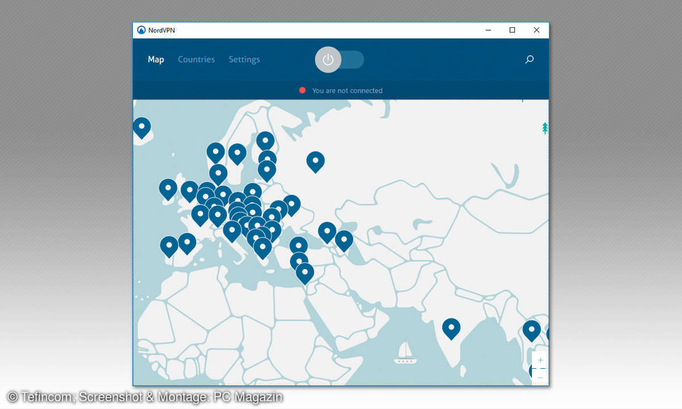Select the Denmark server pin
The image size is (682, 409).
pos(218,174)
